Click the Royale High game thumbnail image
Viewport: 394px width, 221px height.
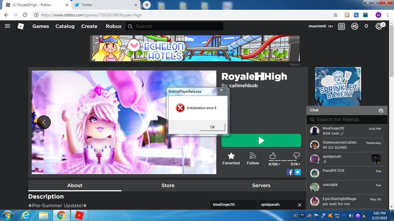pos(124,122)
